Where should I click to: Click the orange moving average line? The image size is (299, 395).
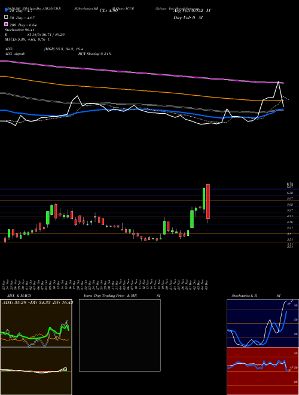tap(141, 91)
